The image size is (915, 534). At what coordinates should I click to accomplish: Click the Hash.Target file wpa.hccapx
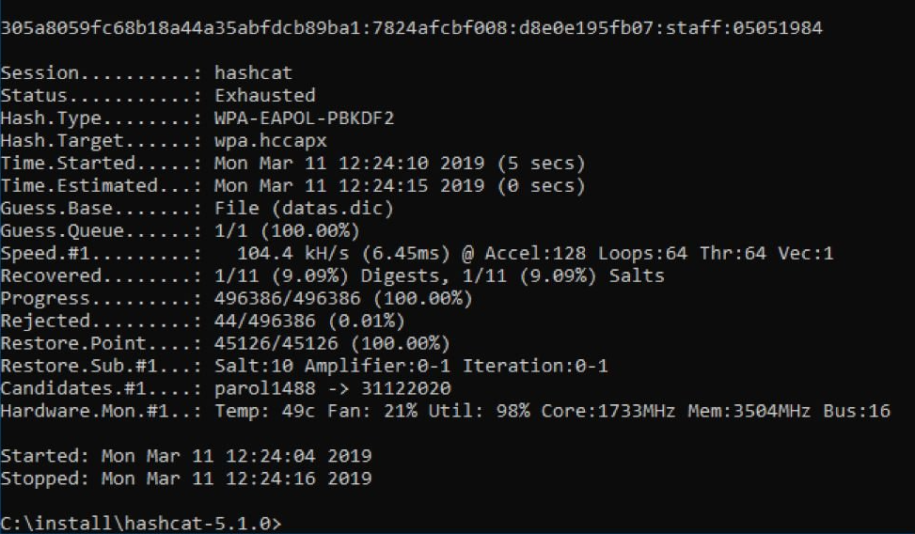(265, 141)
